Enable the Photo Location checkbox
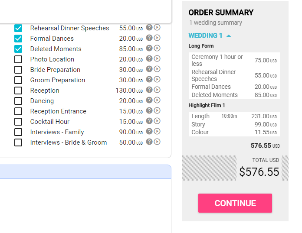 click(x=18, y=59)
